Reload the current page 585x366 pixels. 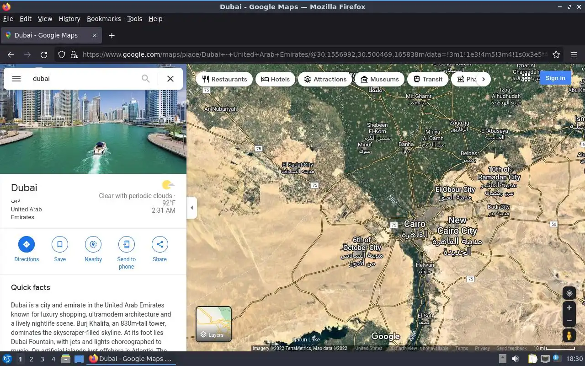pos(44,54)
